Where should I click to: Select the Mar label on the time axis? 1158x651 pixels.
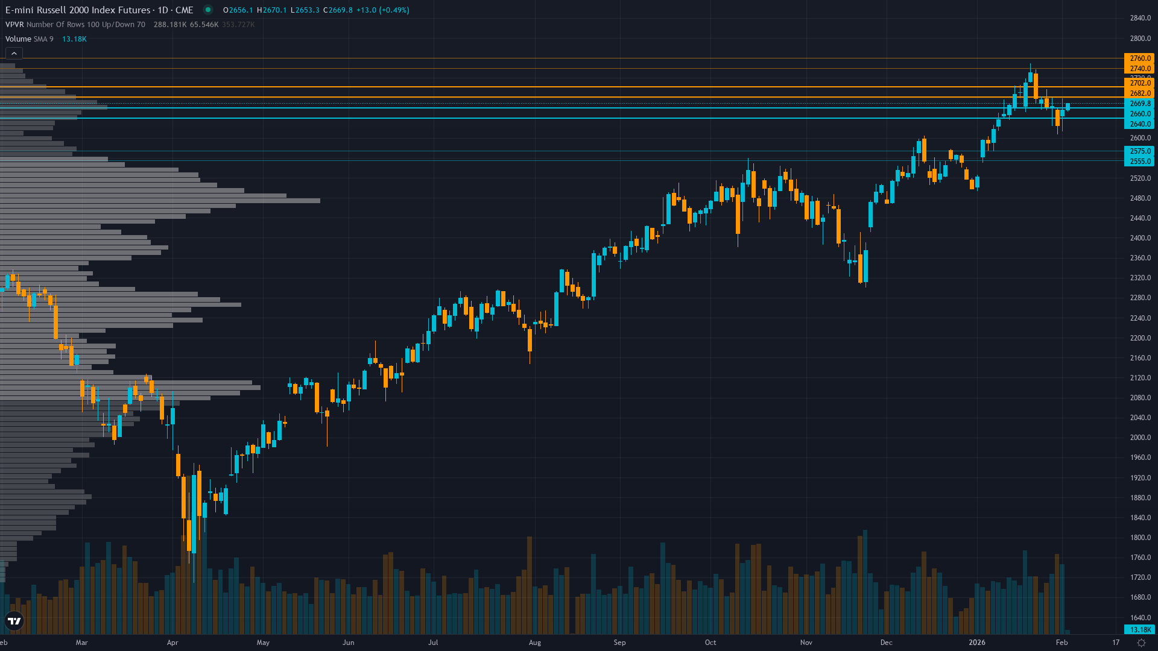[82, 643]
